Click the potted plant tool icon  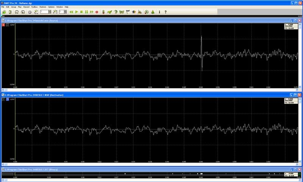pyautogui.click(x=103, y=12)
